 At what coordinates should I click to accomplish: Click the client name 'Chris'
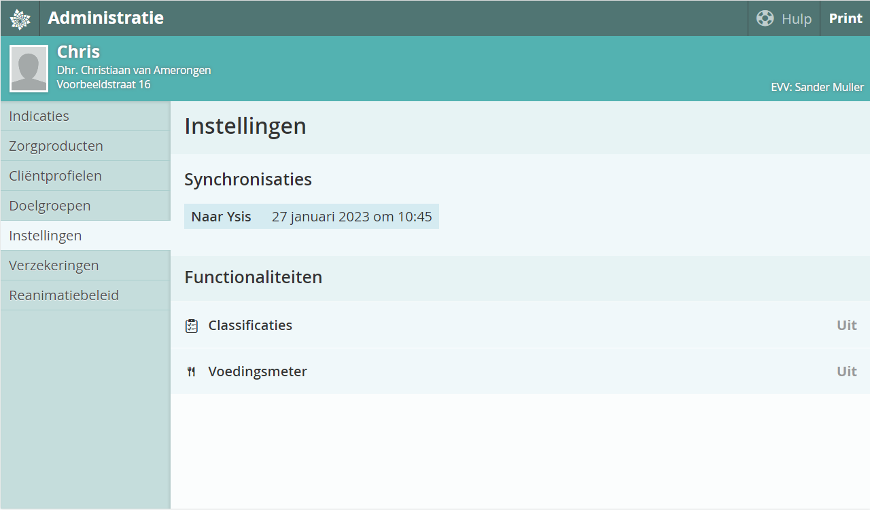(x=78, y=52)
